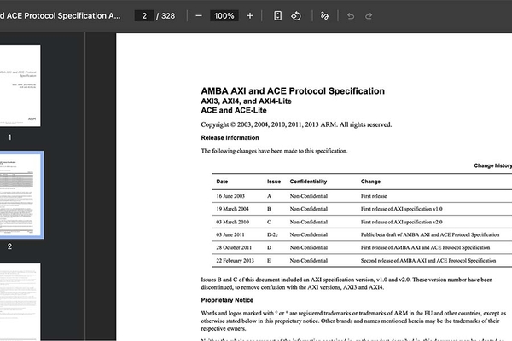Click the Proprietary Notice heading

tap(229, 300)
